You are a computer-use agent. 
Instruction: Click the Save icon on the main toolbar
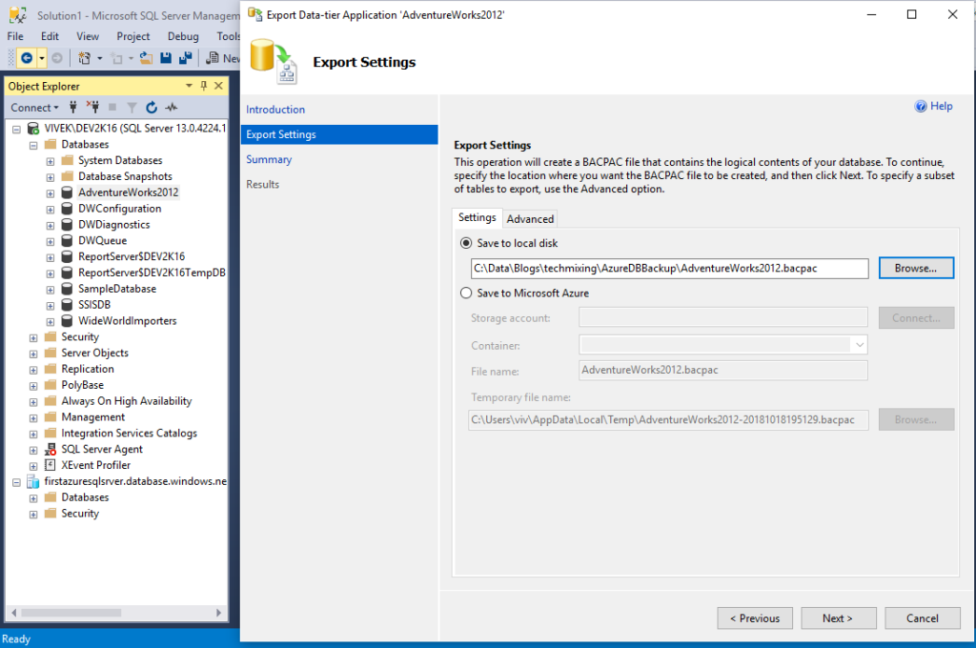click(166, 57)
